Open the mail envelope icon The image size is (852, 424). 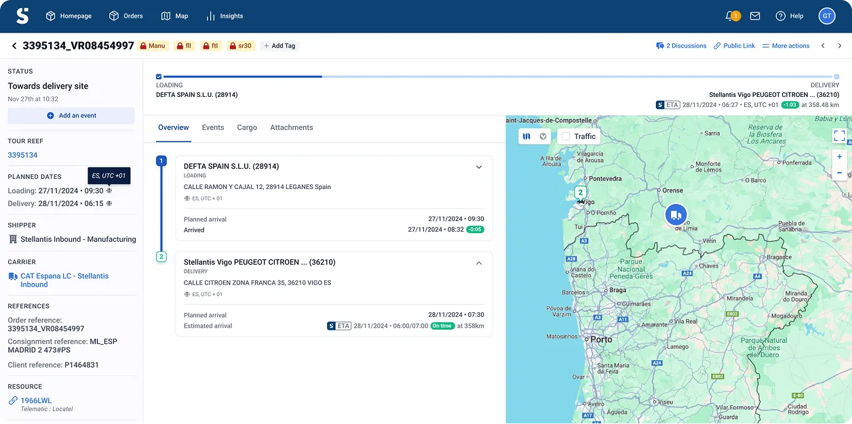click(755, 16)
